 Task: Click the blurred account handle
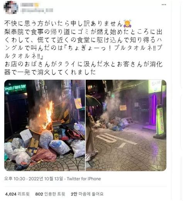point(37,10)
